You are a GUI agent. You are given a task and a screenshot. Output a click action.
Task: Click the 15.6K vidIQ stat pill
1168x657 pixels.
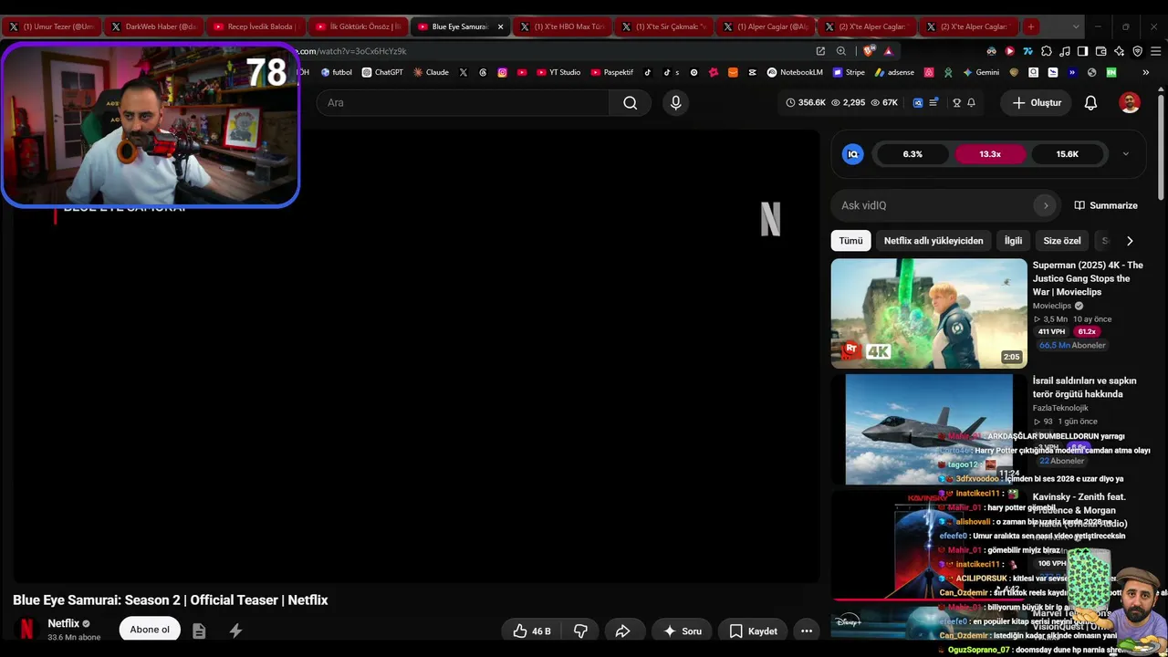[x=1067, y=154]
